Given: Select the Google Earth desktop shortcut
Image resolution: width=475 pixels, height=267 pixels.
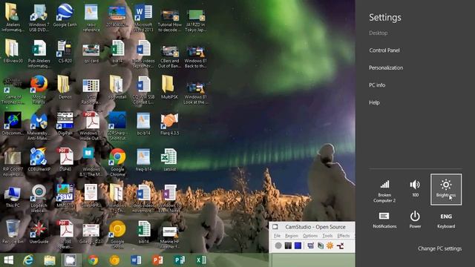Looking at the screenshot, I should [x=65, y=16].
